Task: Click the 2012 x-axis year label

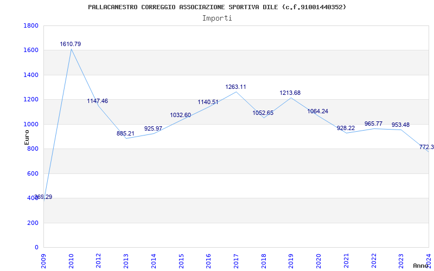Action: [99, 261]
